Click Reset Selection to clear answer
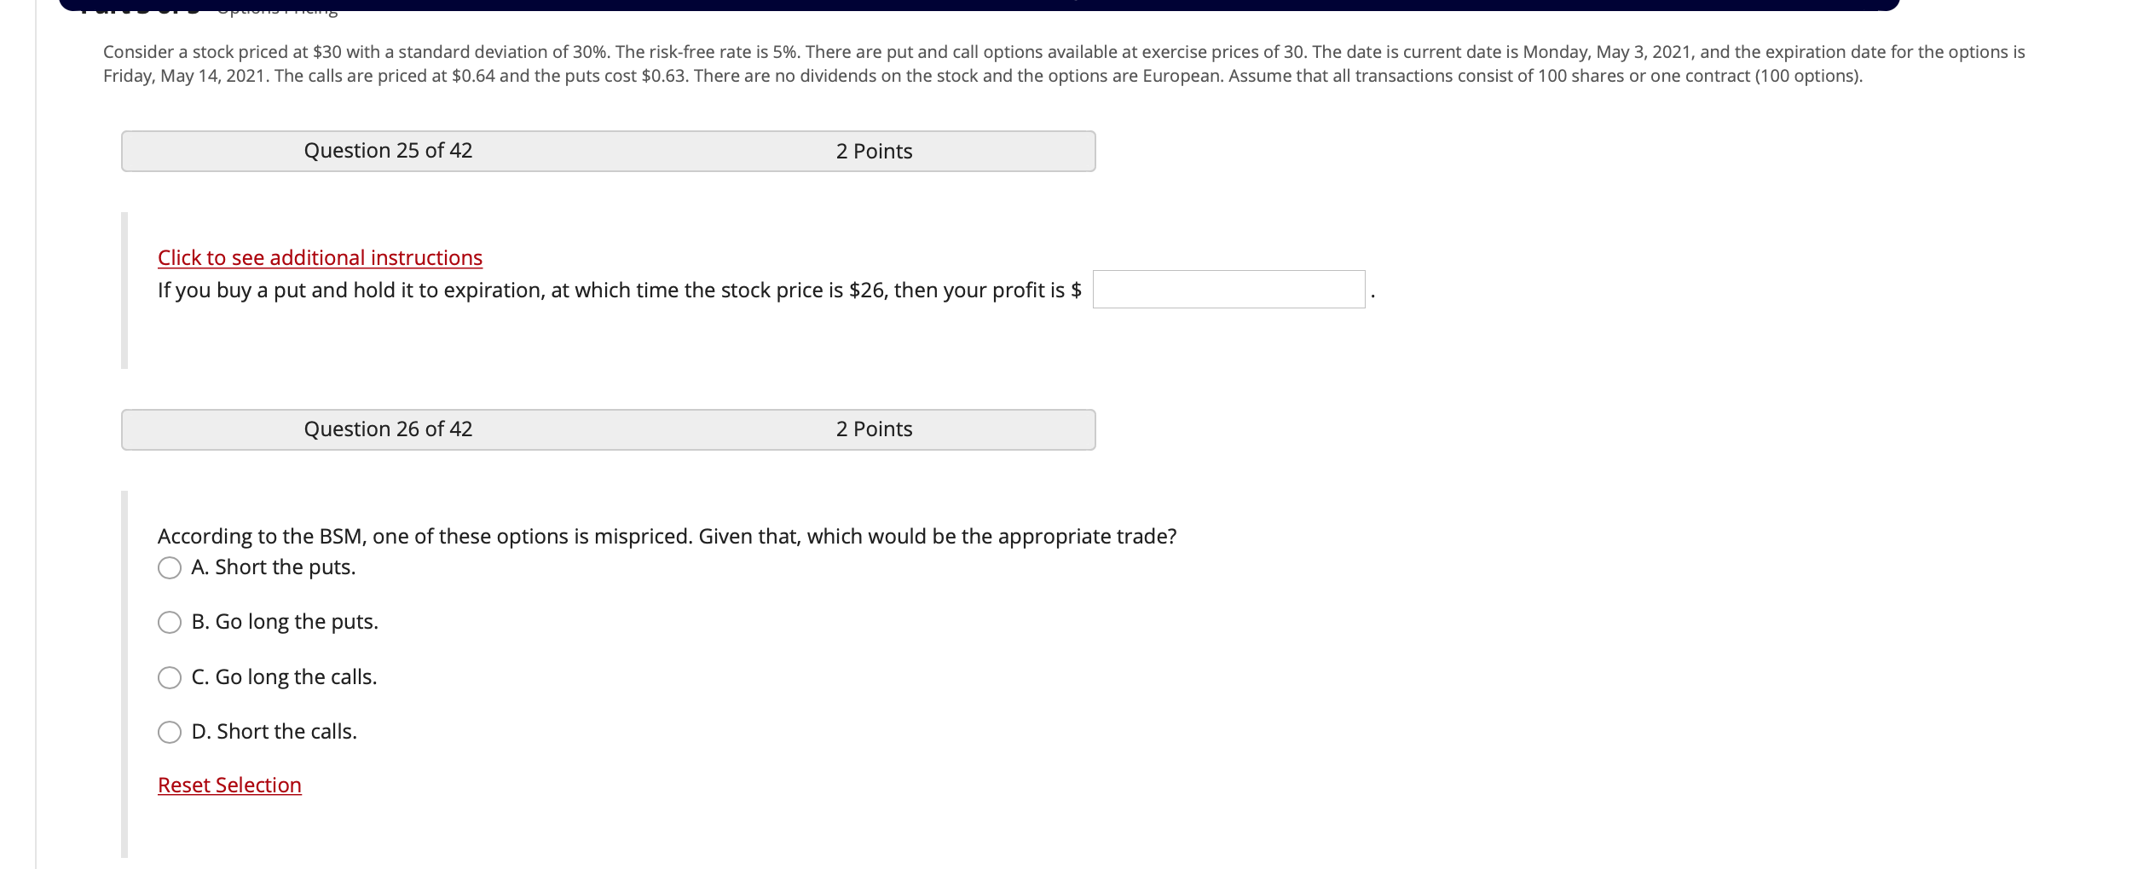Viewport: 2138px width, 869px height. click(228, 785)
